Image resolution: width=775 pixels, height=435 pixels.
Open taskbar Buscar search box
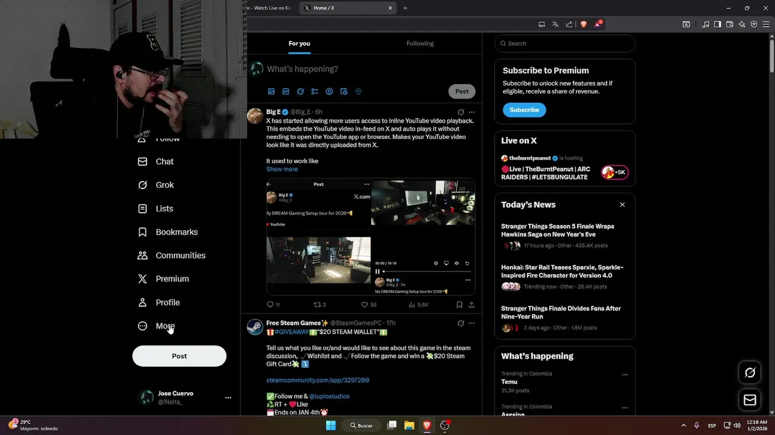tap(361, 425)
